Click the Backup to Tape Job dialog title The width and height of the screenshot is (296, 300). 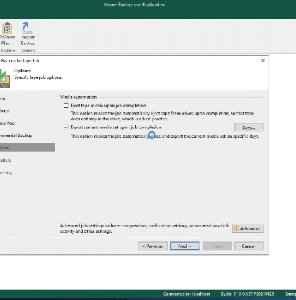click(x=20, y=60)
